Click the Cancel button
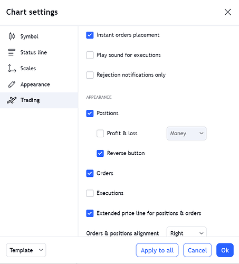 (197, 250)
